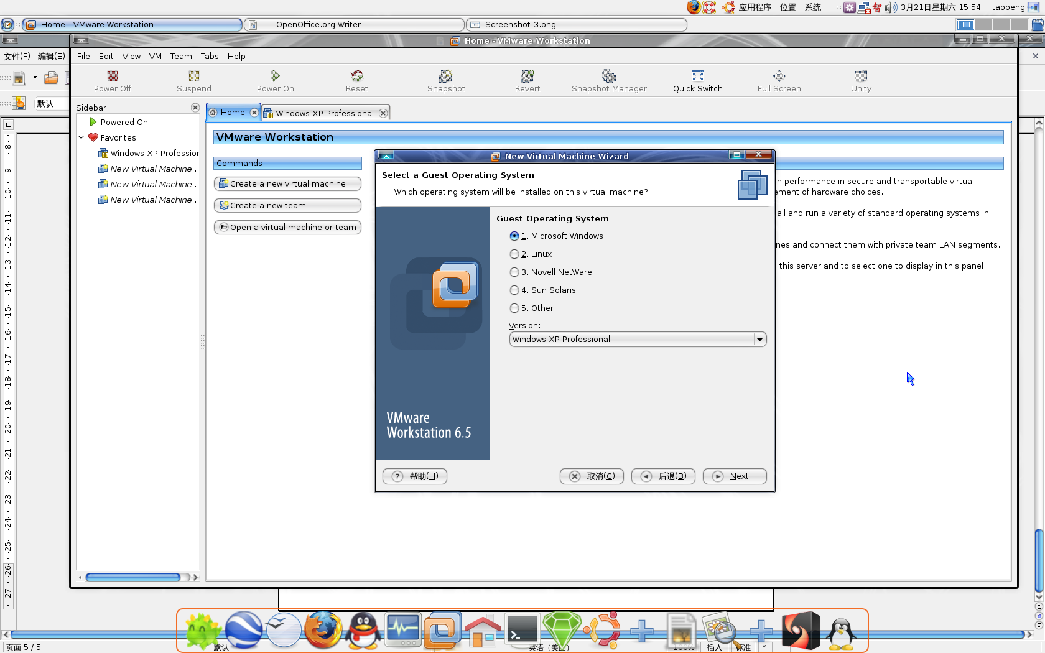Open the Help menu in VMware
1045x653 pixels.
tap(236, 56)
